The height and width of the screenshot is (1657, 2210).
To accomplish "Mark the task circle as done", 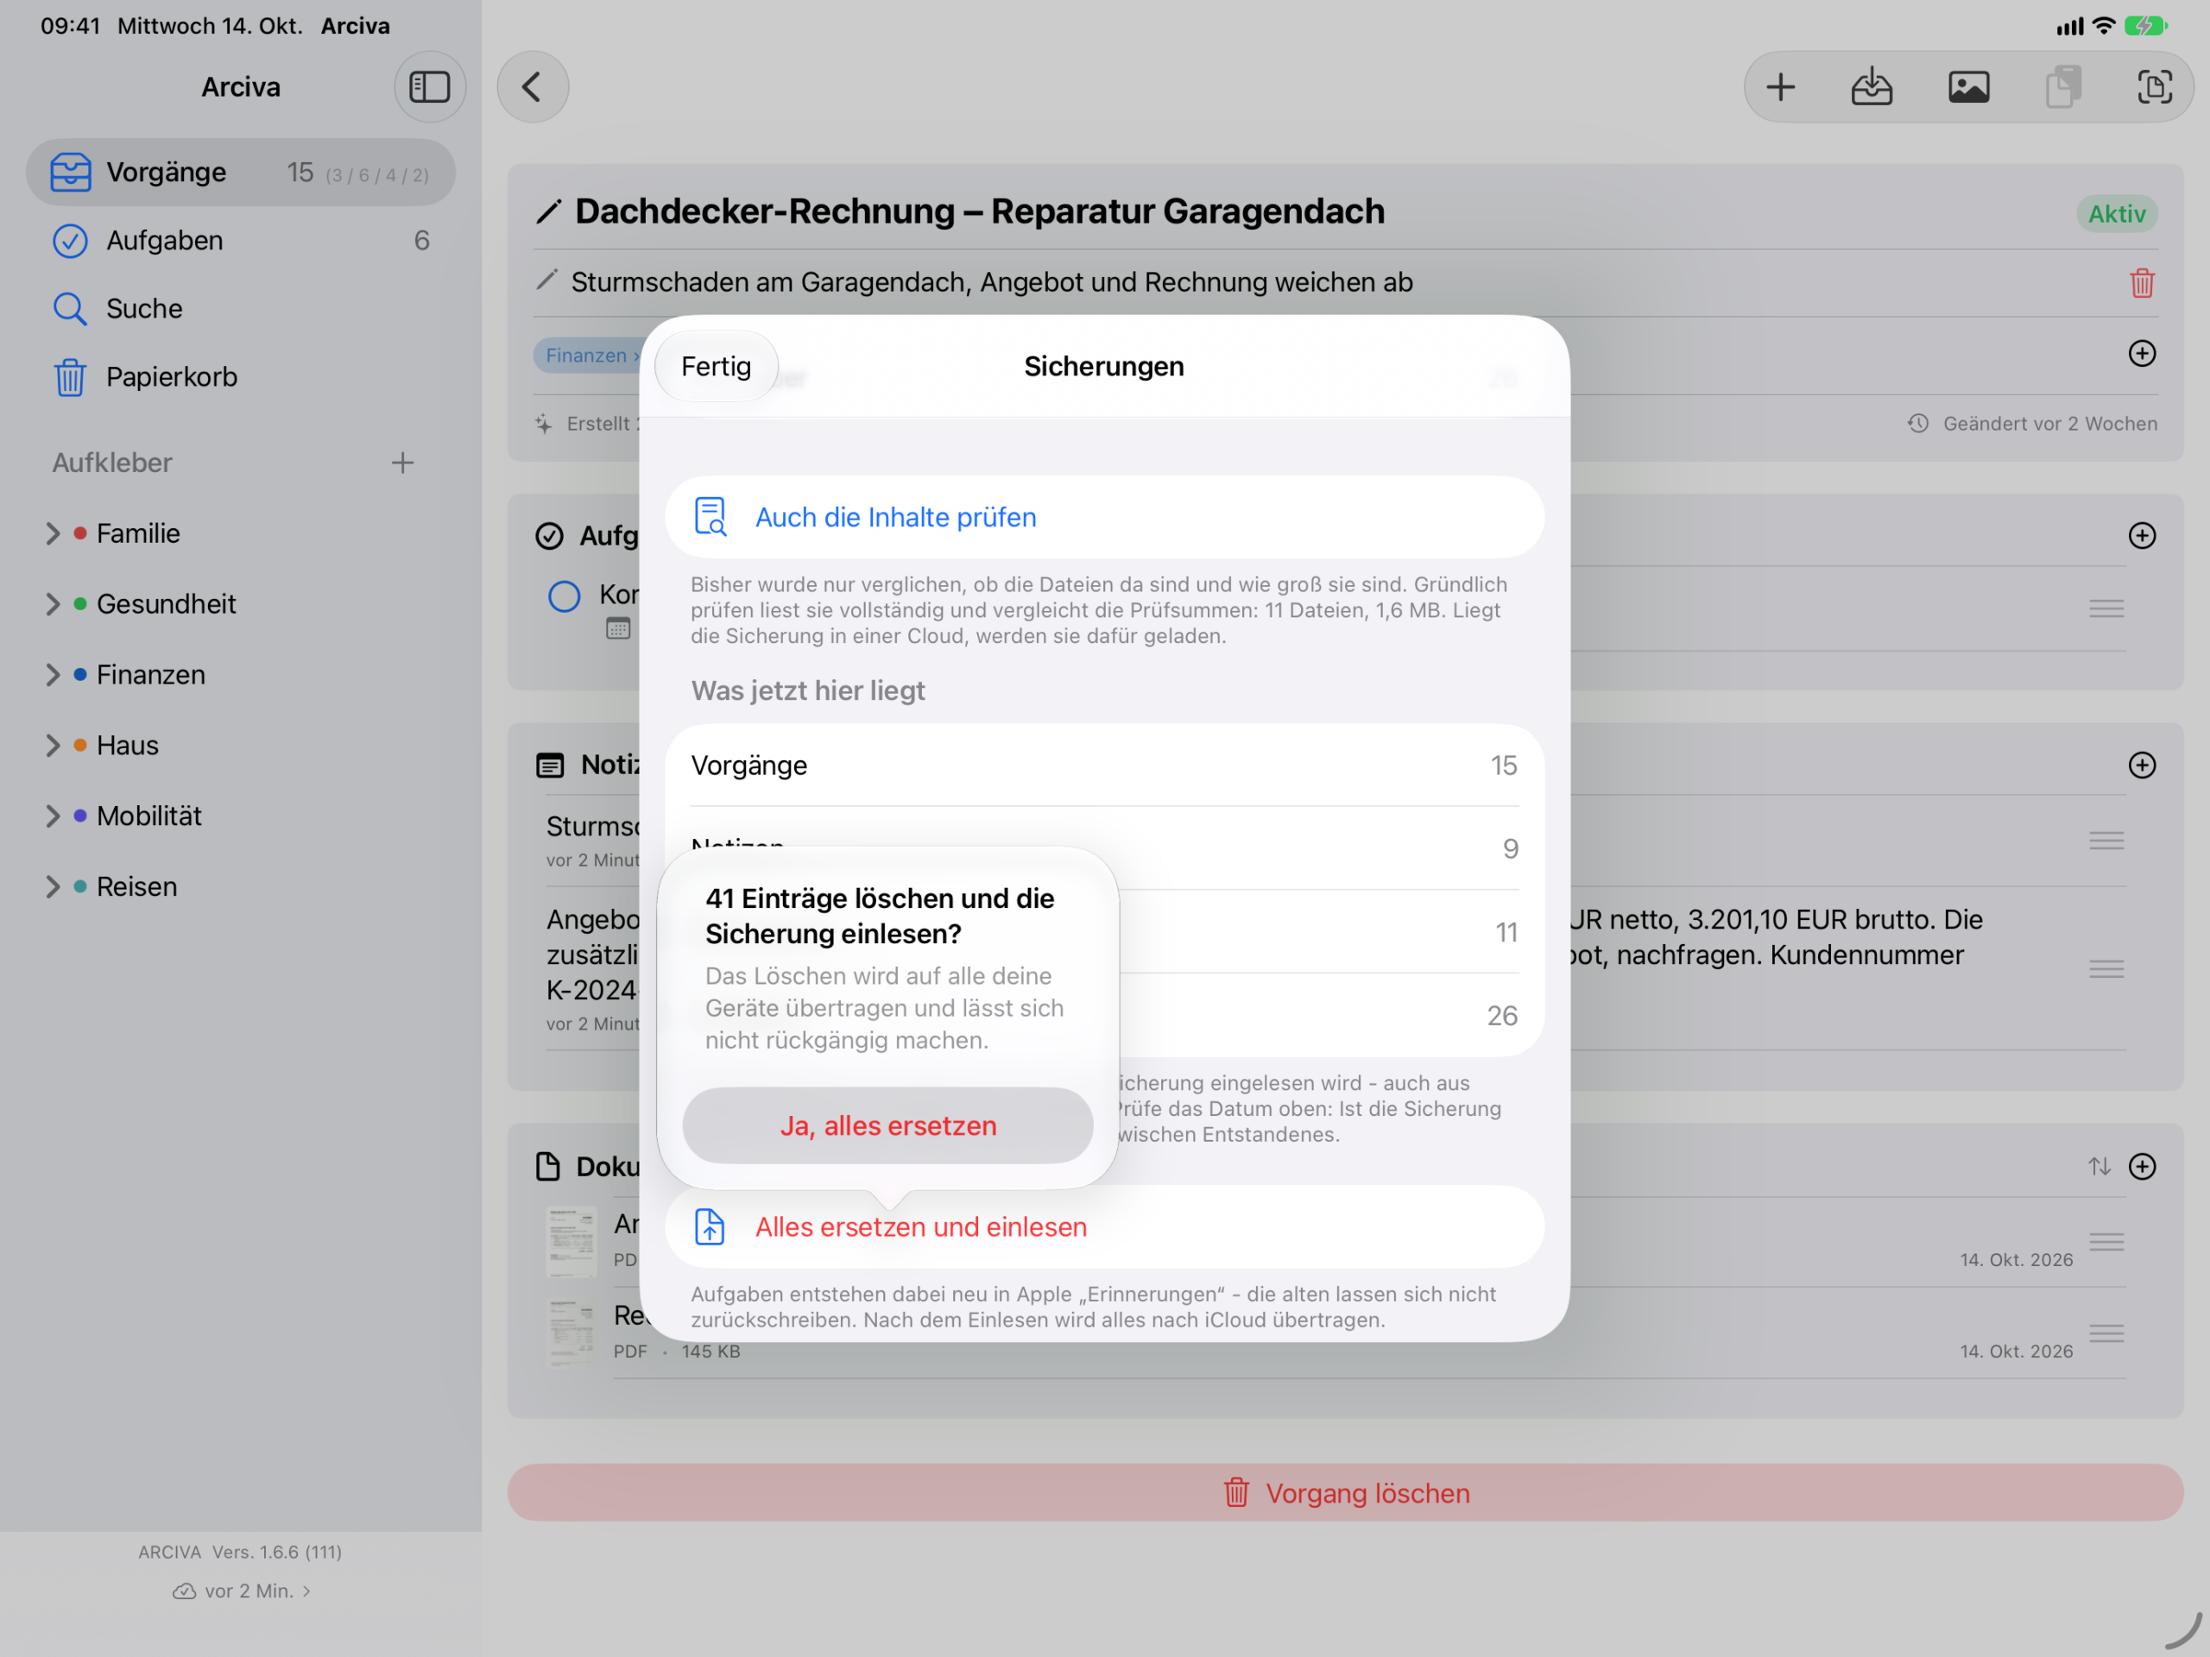I will pos(565,596).
